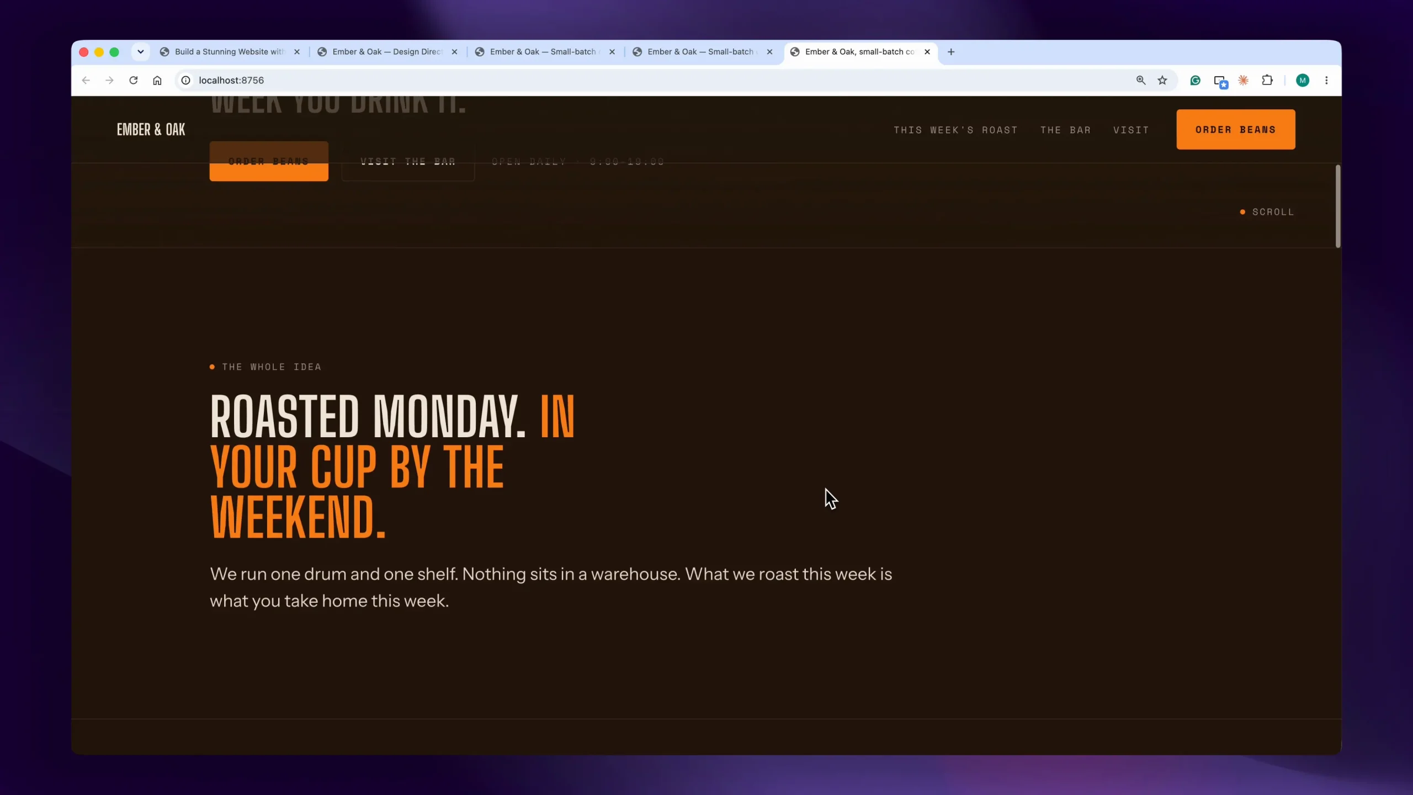Image resolution: width=1413 pixels, height=795 pixels.
Task: Open the zoom magnifier icon in address bar
Action: point(1141,81)
